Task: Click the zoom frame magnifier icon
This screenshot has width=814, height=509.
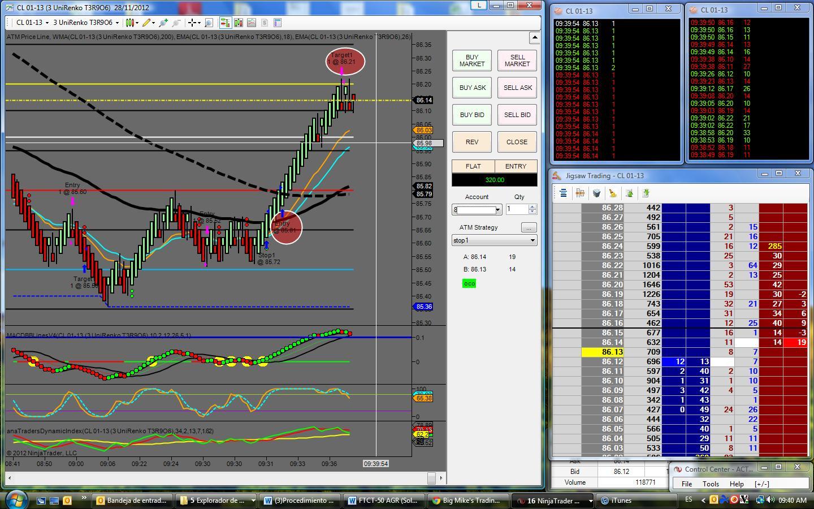Action: click(x=209, y=23)
